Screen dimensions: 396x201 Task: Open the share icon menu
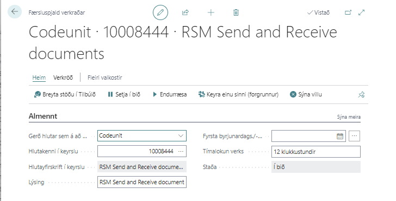[185, 12]
